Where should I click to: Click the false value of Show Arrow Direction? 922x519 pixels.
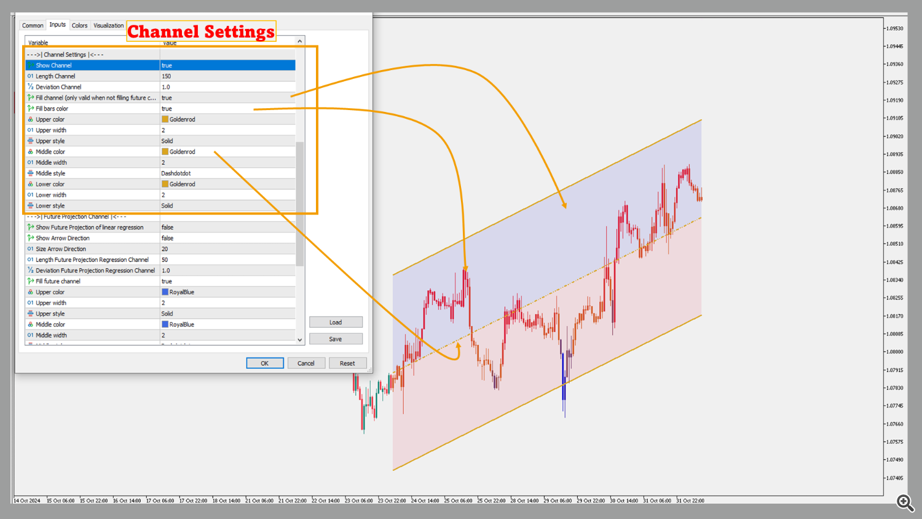(167, 238)
